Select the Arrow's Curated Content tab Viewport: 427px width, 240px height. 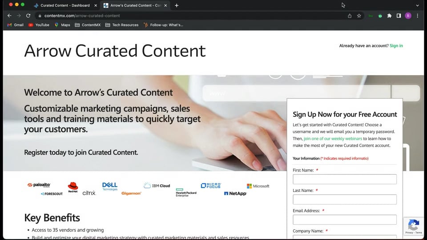[135, 5]
